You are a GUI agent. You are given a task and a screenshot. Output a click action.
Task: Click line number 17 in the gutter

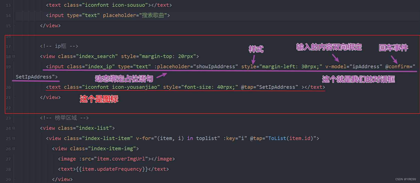click(8, 46)
